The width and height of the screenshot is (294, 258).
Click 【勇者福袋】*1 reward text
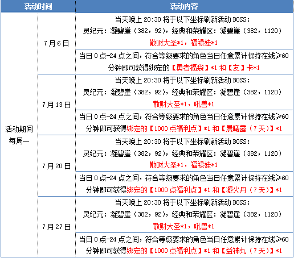pos(194,68)
